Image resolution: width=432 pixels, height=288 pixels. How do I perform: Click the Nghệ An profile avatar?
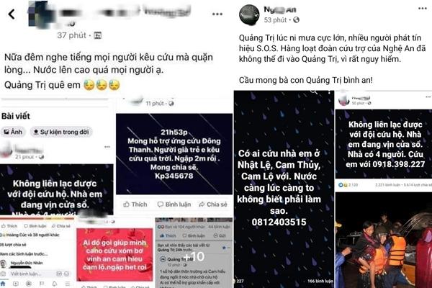pos(249,15)
